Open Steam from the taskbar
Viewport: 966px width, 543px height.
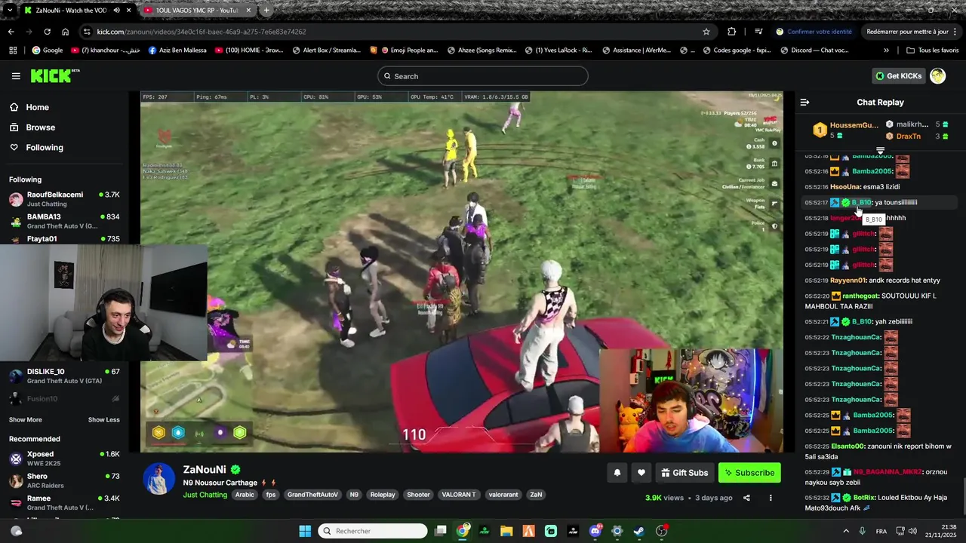[638, 531]
